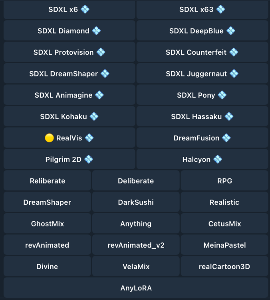The height and width of the screenshot is (300, 270).
Task: Choose the SDXL Pony model
Action: [202, 95]
